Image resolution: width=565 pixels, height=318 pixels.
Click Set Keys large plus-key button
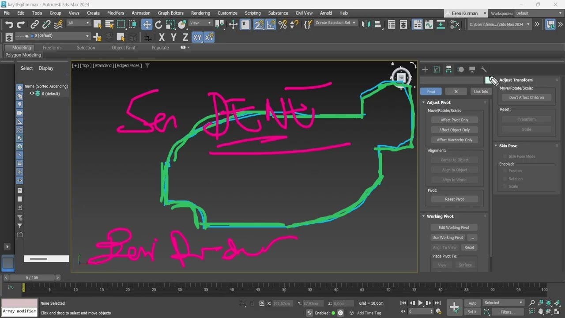[x=454, y=307]
